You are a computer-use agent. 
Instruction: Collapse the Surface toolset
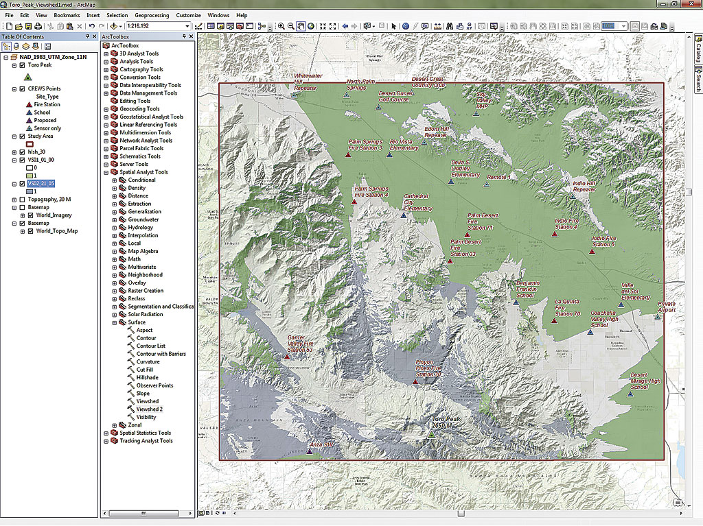pos(115,322)
